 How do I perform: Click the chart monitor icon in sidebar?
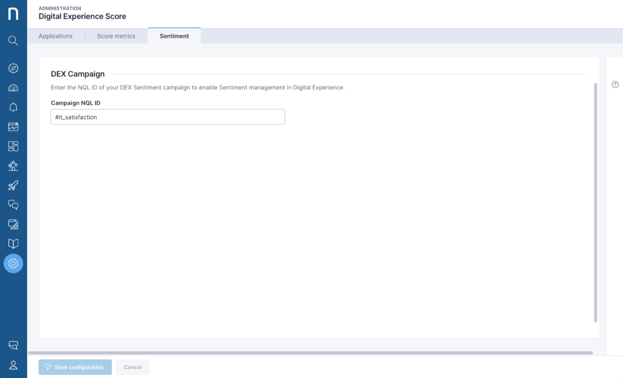click(13, 127)
